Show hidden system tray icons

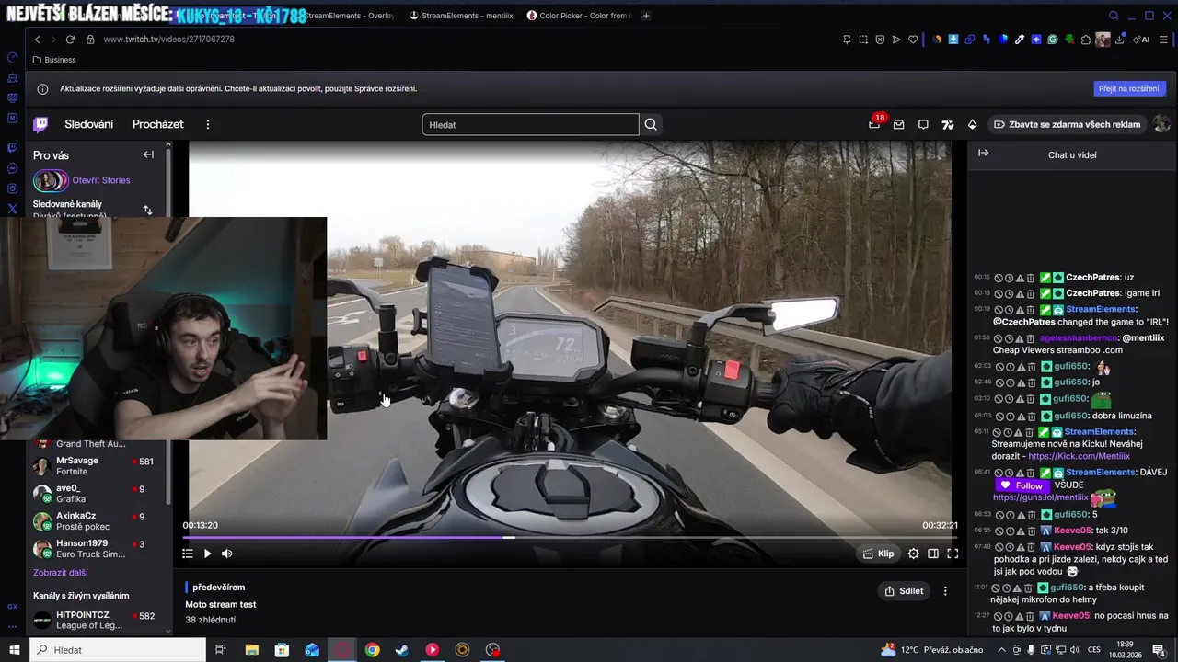(1002, 650)
